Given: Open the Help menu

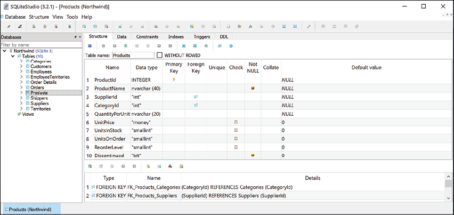Looking at the screenshot, I should tap(87, 17).
